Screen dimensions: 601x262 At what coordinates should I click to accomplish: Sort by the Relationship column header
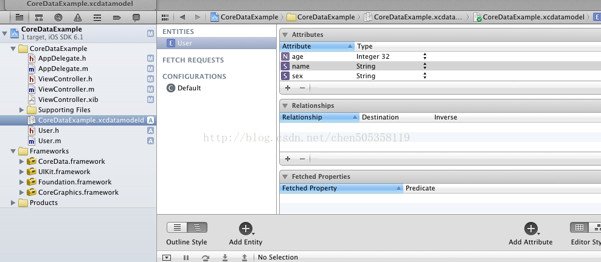tap(319, 117)
